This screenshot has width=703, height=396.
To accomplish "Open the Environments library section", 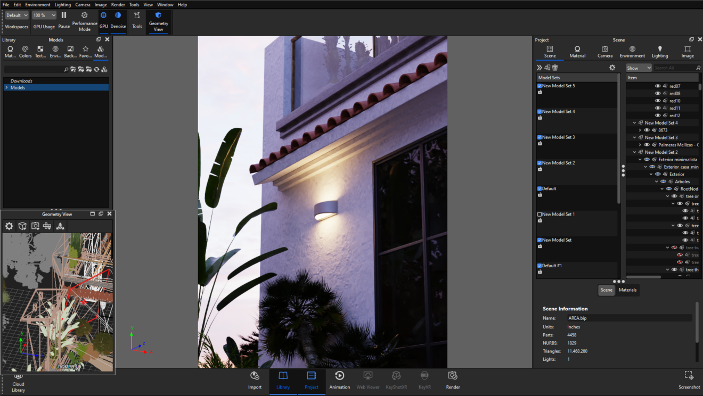I will tap(55, 51).
